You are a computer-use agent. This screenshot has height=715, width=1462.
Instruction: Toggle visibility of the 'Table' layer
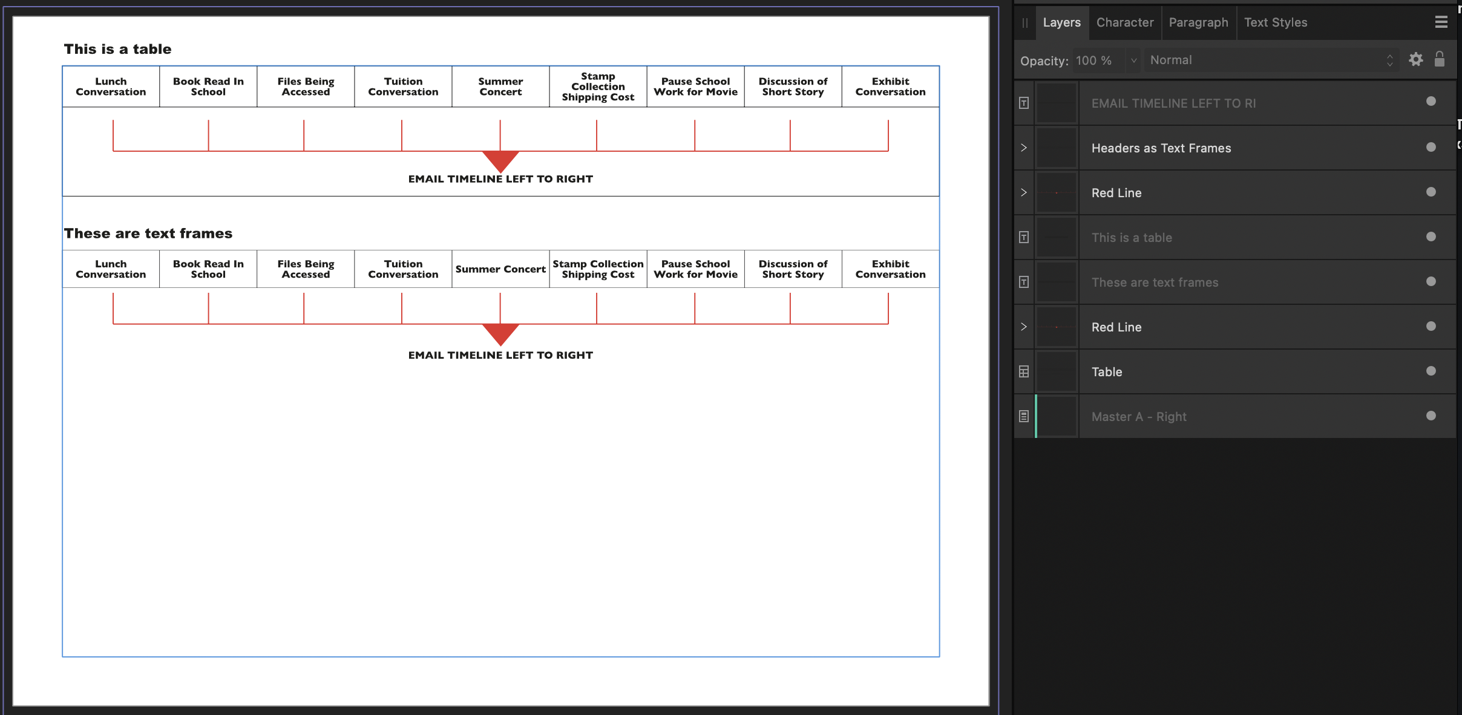pos(1430,371)
